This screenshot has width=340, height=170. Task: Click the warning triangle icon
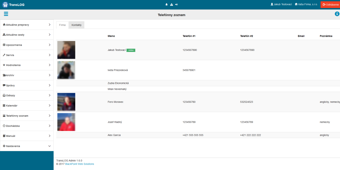171,5
